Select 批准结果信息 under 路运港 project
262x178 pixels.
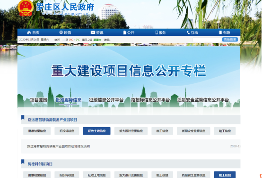[37, 131]
